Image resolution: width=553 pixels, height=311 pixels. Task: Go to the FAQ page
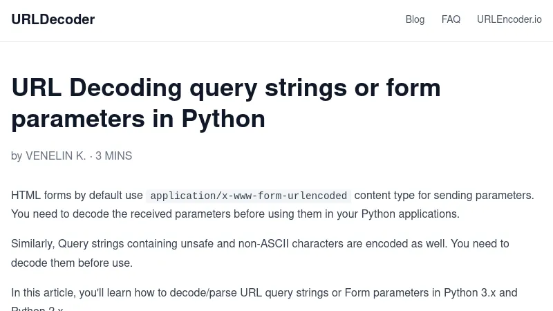click(451, 19)
